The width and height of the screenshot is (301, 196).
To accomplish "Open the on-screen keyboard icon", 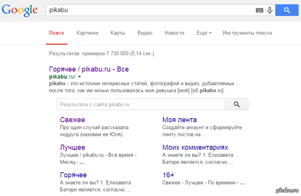I will (259, 10).
